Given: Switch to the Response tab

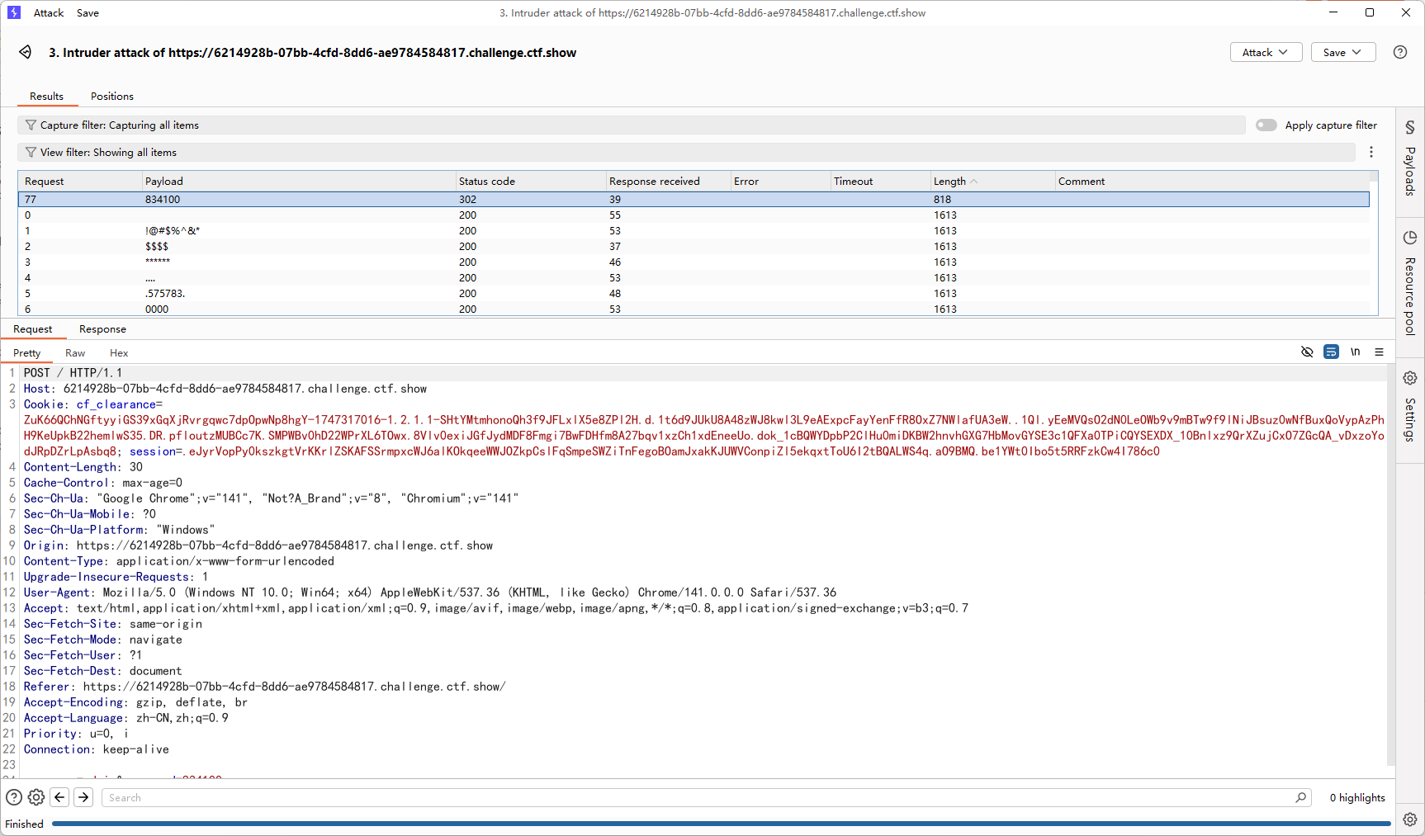Looking at the screenshot, I should 102,329.
